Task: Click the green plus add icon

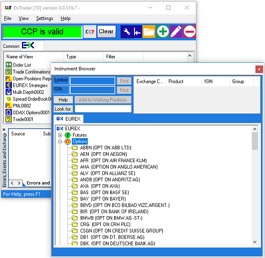Action: [x=163, y=31]
